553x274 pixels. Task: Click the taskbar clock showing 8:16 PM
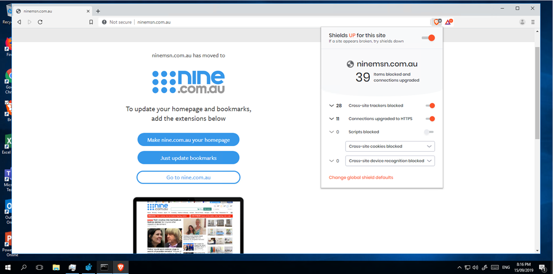click(524, 267)
